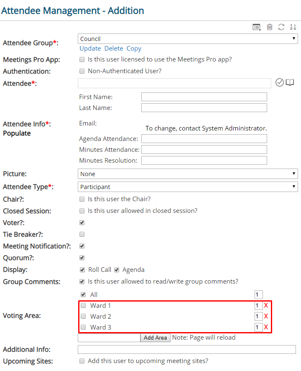Remove Ward 2 with its red X
This screenshot has width=301, height=371.
click(266, 316)
